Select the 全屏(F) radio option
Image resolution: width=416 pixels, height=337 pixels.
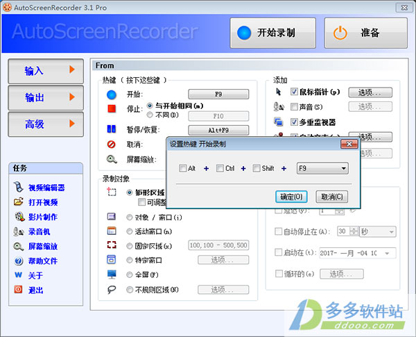130,274
